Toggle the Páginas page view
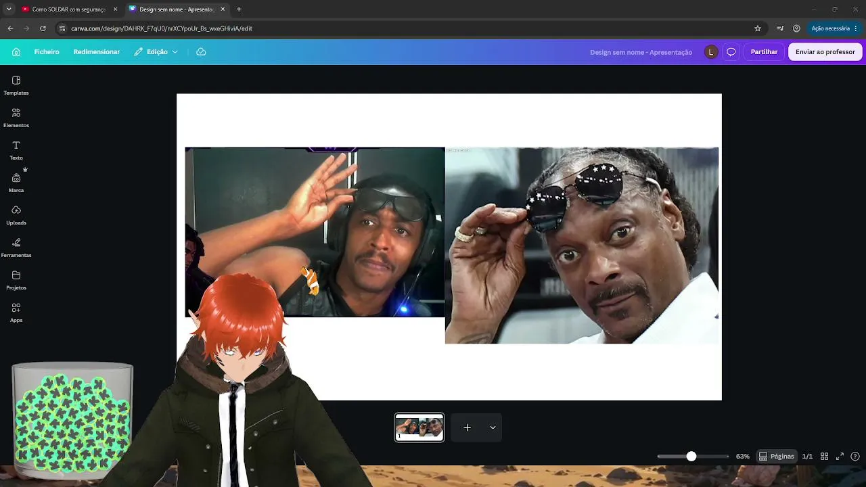The image size is (866, 487). coord(776,457)
